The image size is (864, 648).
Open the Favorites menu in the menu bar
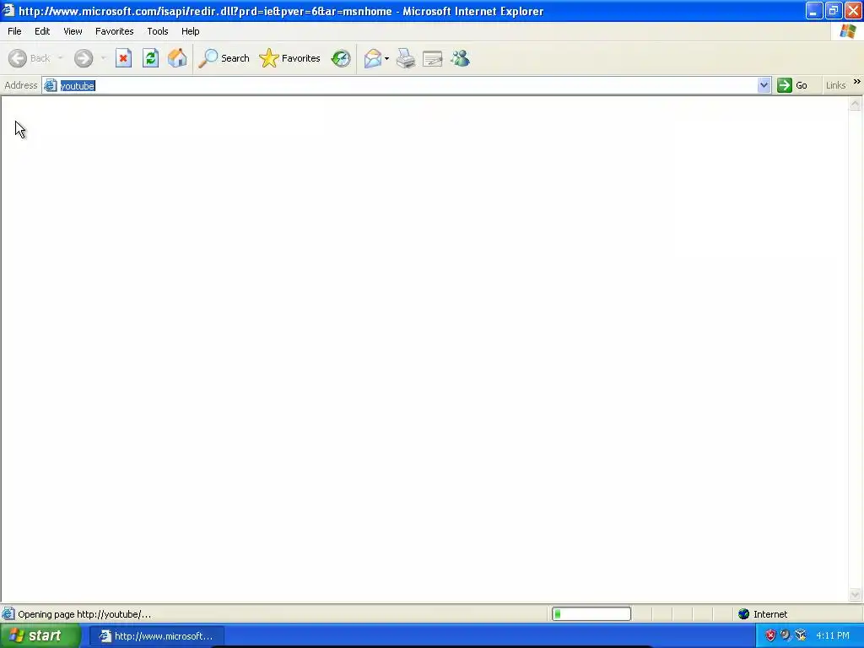coord(114,31)
